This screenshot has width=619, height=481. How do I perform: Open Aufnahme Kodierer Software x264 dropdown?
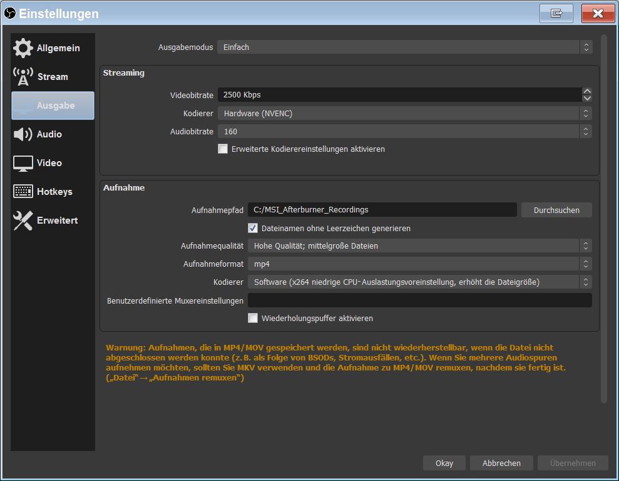419,282
